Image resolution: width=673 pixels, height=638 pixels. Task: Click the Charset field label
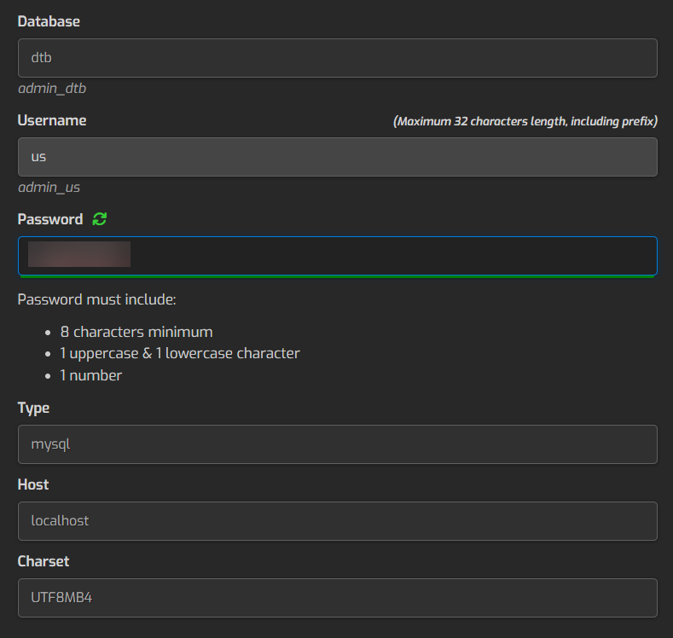click(44, 561)
